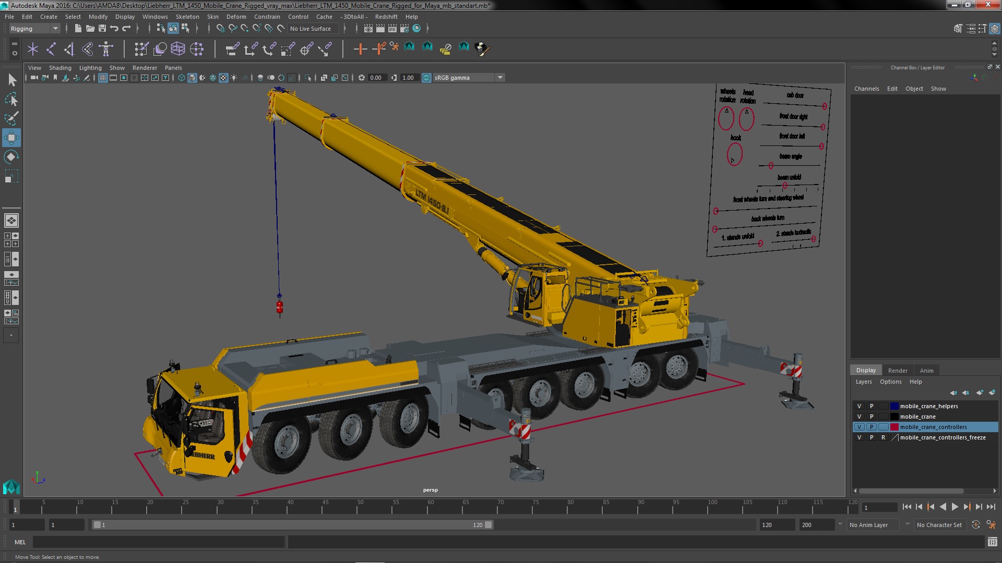This screenshot has width=1002, height=563.
Task: Expand the shelf tab selector menu
Action: (14, 44)
